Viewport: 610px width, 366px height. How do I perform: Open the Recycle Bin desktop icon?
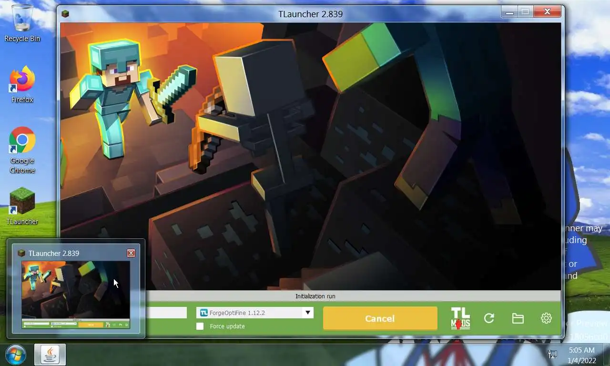pos(22,23)
